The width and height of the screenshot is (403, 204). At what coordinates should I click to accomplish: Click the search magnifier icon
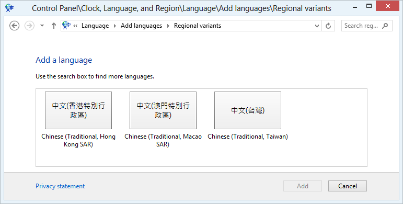385,26
